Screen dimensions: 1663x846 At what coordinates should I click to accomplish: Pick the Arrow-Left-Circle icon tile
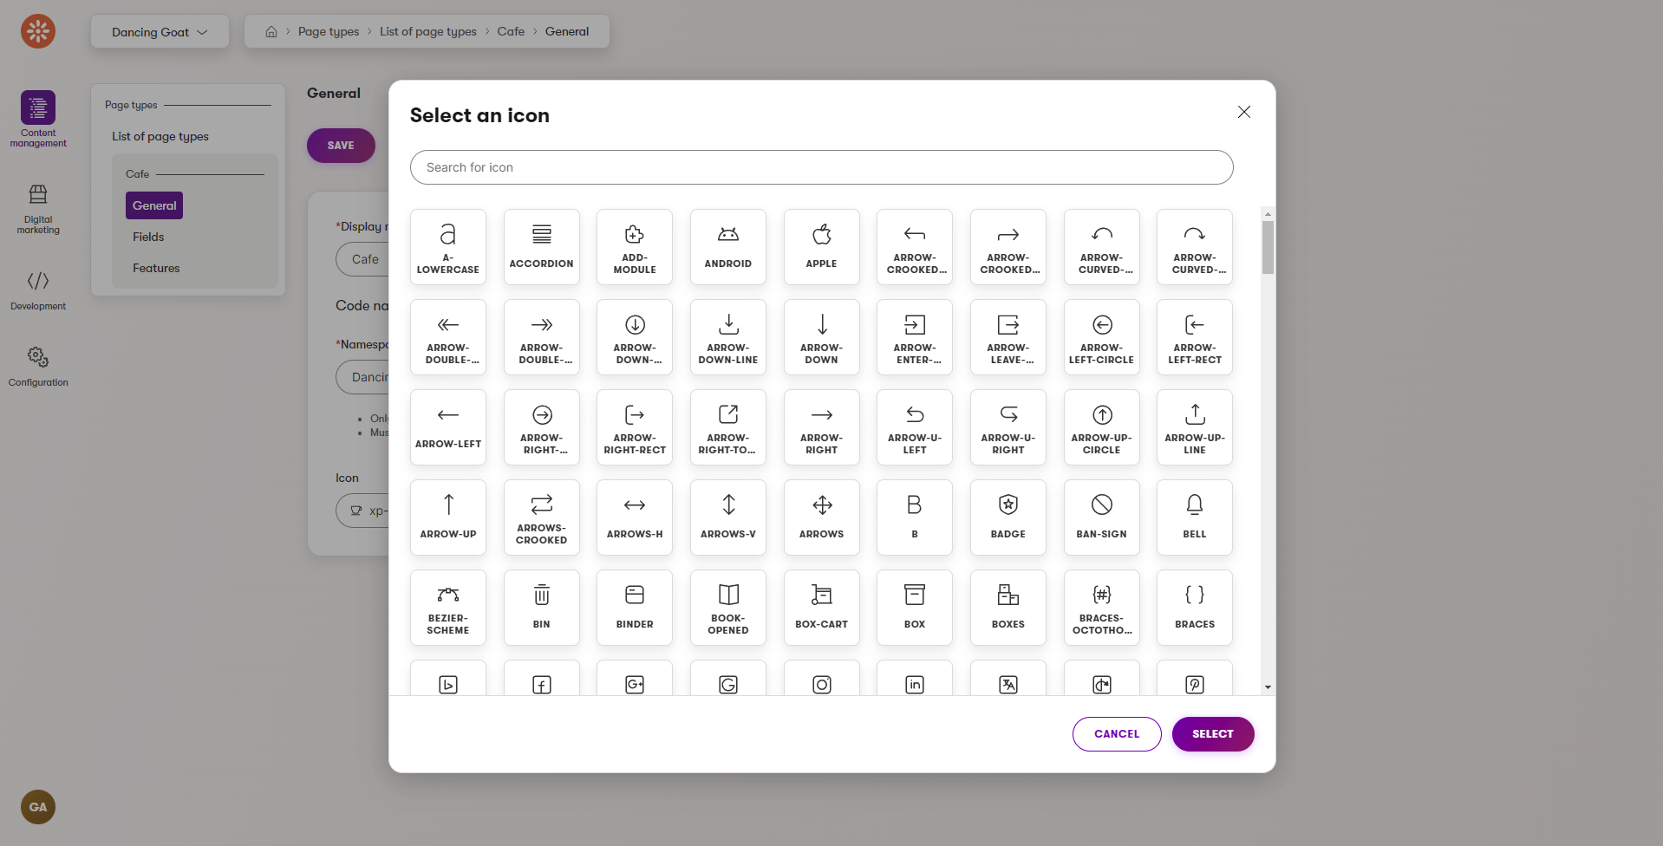click(1101, 337)
